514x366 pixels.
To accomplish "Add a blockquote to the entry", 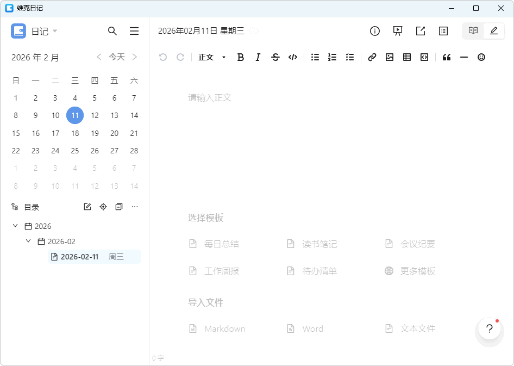I will pyautogui.click(x=447, y=57).
